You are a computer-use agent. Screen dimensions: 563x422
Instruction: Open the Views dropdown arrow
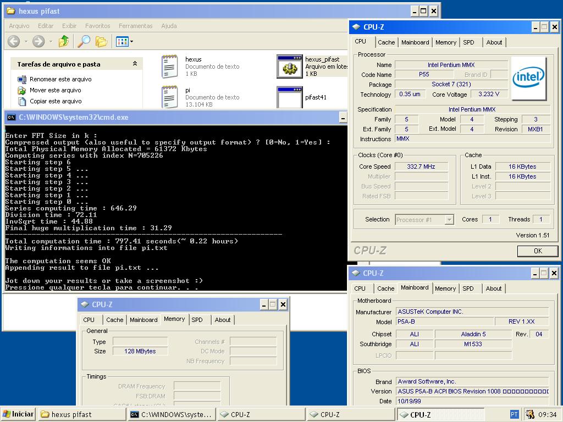click(131, 42)
